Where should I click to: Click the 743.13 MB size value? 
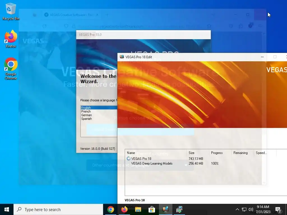point(196,158)
